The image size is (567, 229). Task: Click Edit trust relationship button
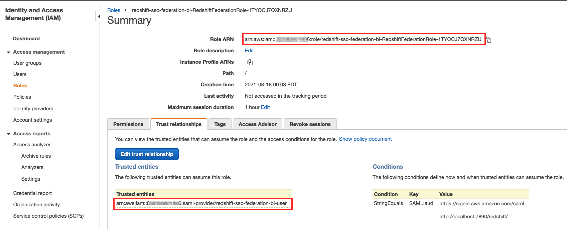point(147,154)
